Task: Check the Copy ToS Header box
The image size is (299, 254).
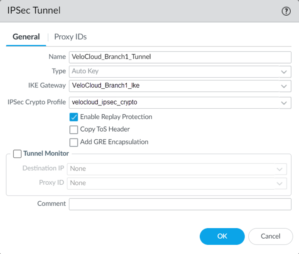Action: (x=74, y=129)
